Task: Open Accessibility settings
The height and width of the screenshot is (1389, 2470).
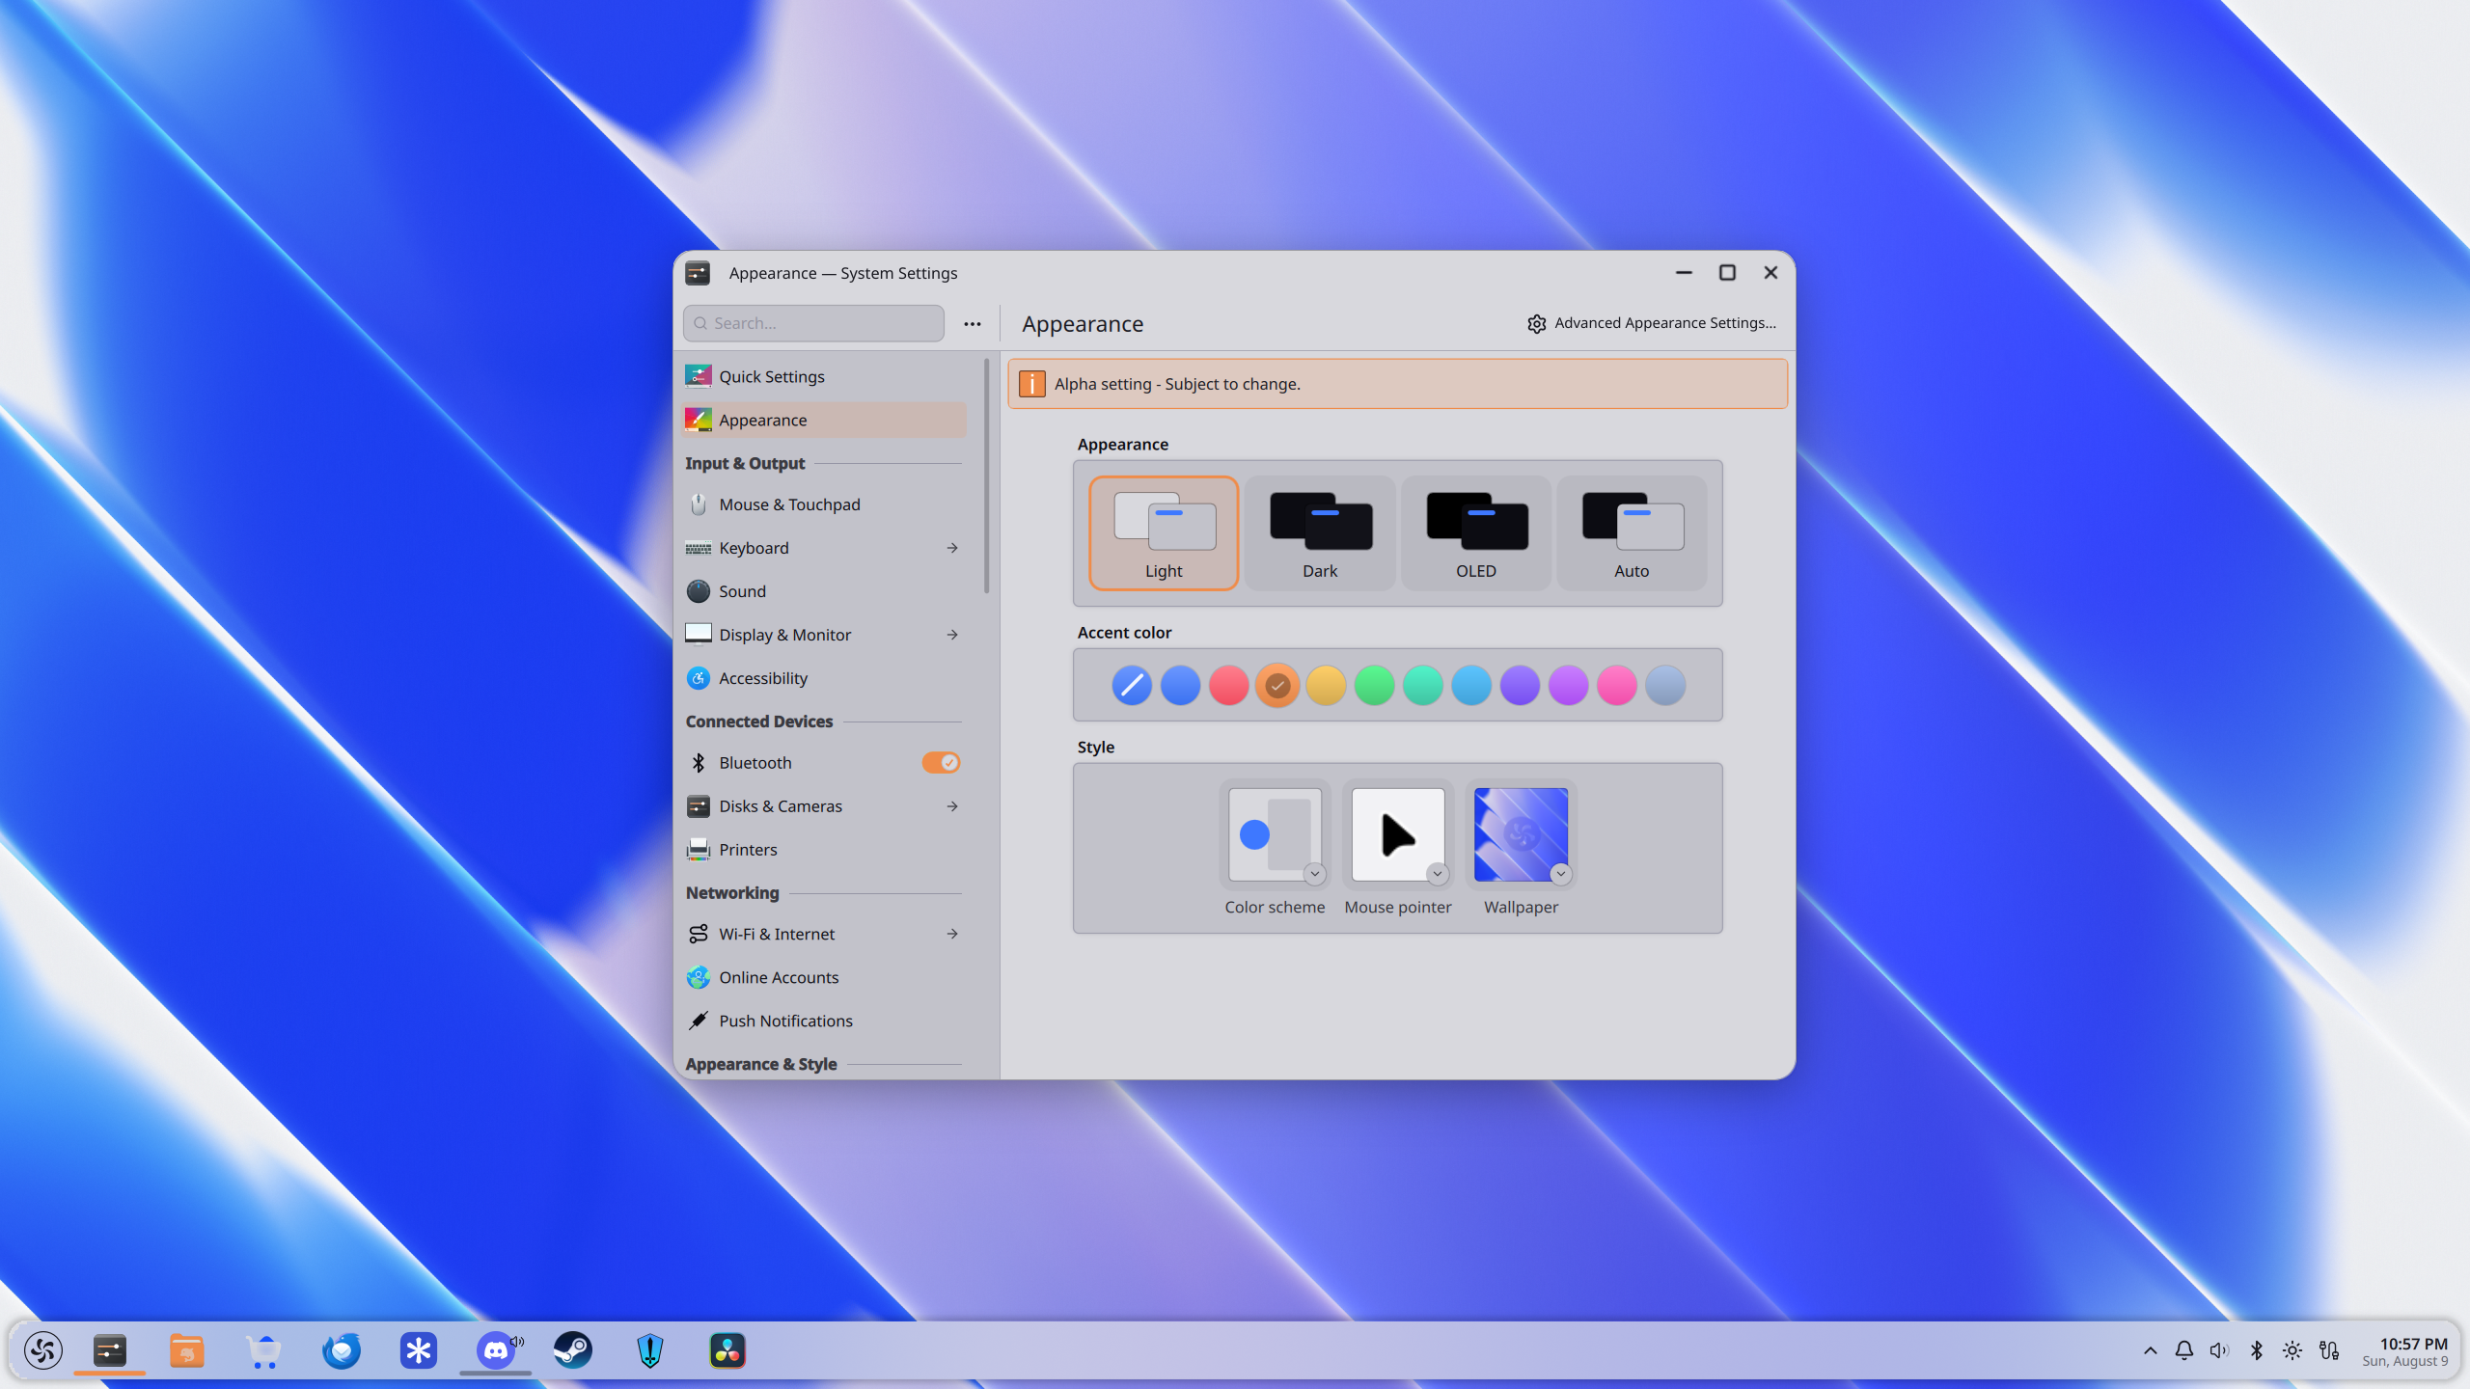Action: click(824, 678)
